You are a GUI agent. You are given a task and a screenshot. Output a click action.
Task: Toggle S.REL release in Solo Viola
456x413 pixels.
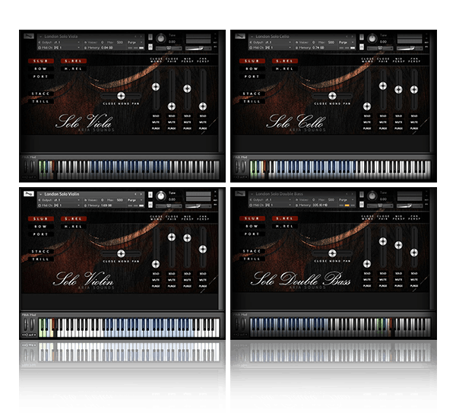click(x=74, y=61)
